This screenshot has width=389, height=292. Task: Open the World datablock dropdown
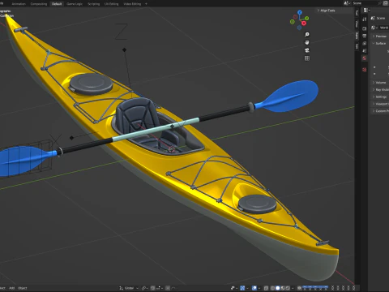click(x=374, y=28)
